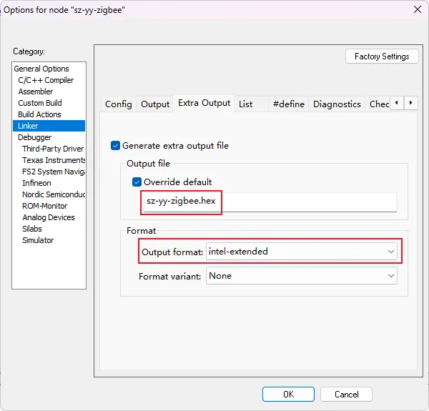Open the Output format dropdown
This screenshot has height=411, width=429.
(x=301, y=252)
